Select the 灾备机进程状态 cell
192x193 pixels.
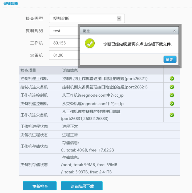pos(40,135)
